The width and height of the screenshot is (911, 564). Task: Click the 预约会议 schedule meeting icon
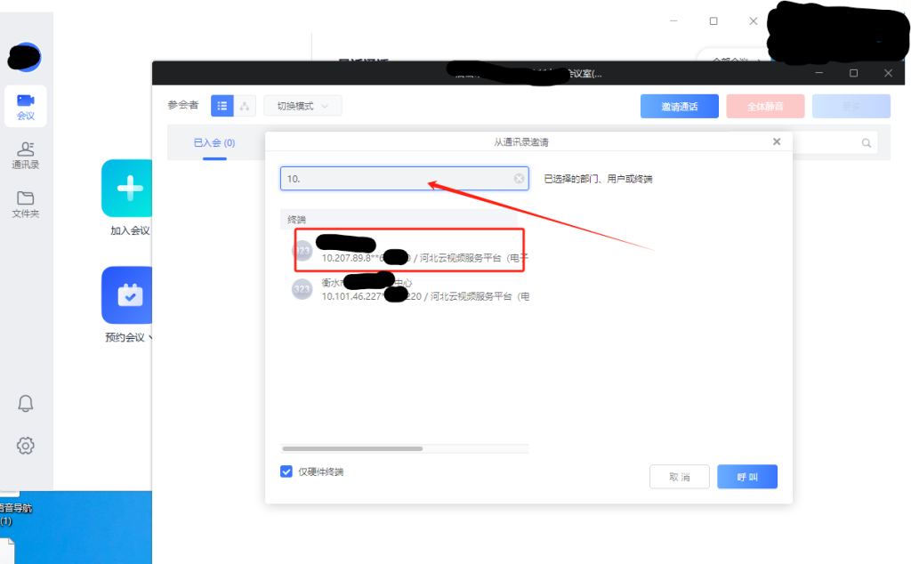click(x=130, y=294)
